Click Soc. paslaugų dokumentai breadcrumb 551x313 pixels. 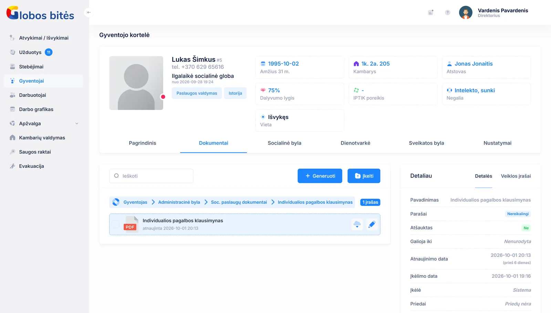pyautogui.click(x=239, y=202)
